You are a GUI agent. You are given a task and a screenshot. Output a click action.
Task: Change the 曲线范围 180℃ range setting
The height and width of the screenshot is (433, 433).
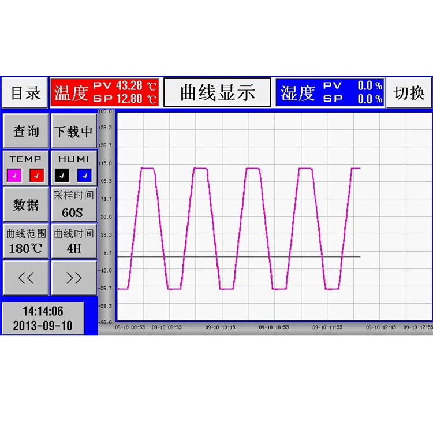pyautogui.click(x=25, y=241)
